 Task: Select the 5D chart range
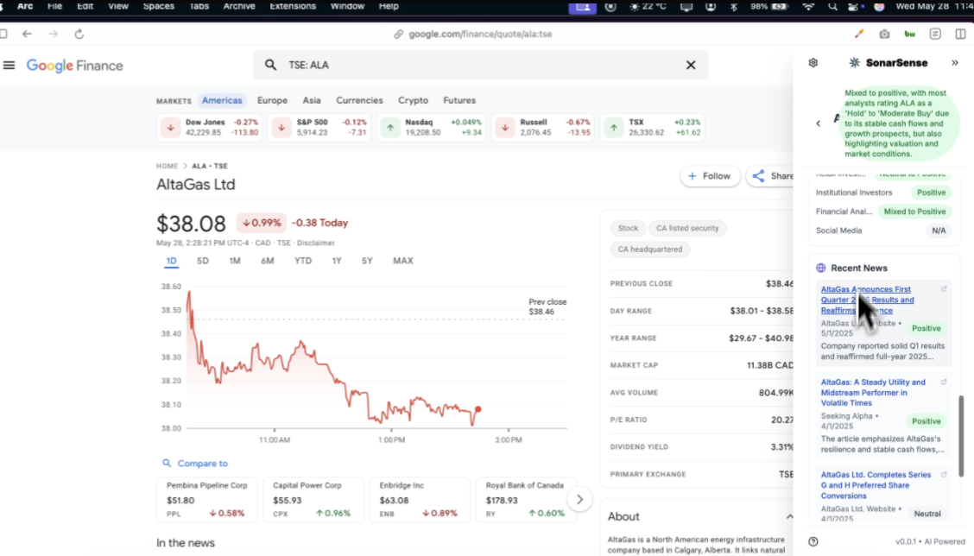click(203, 261)
